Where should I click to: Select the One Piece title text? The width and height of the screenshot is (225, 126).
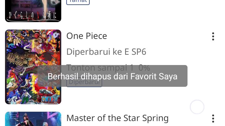[x=87, y=36]
